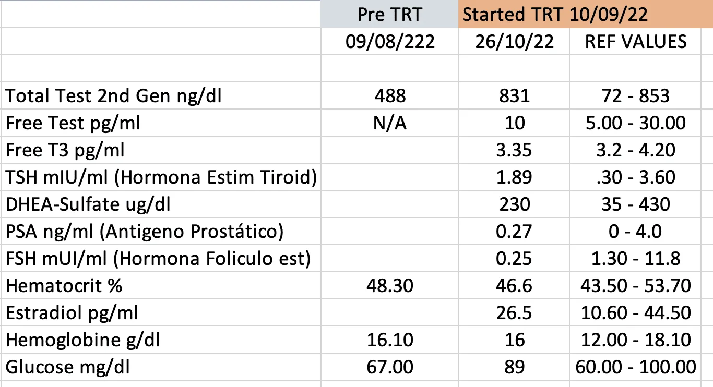The width and height of the screenshot is (713, 387).
Task: Click the Hemoglobine g/dl label cell
Action: (82, 340)
